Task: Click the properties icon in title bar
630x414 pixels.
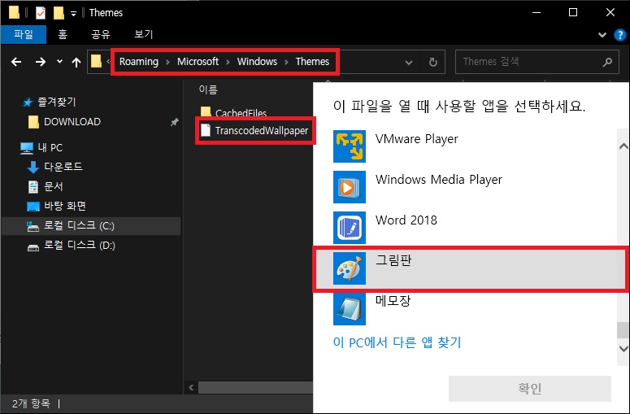Action: coord(41,13)
